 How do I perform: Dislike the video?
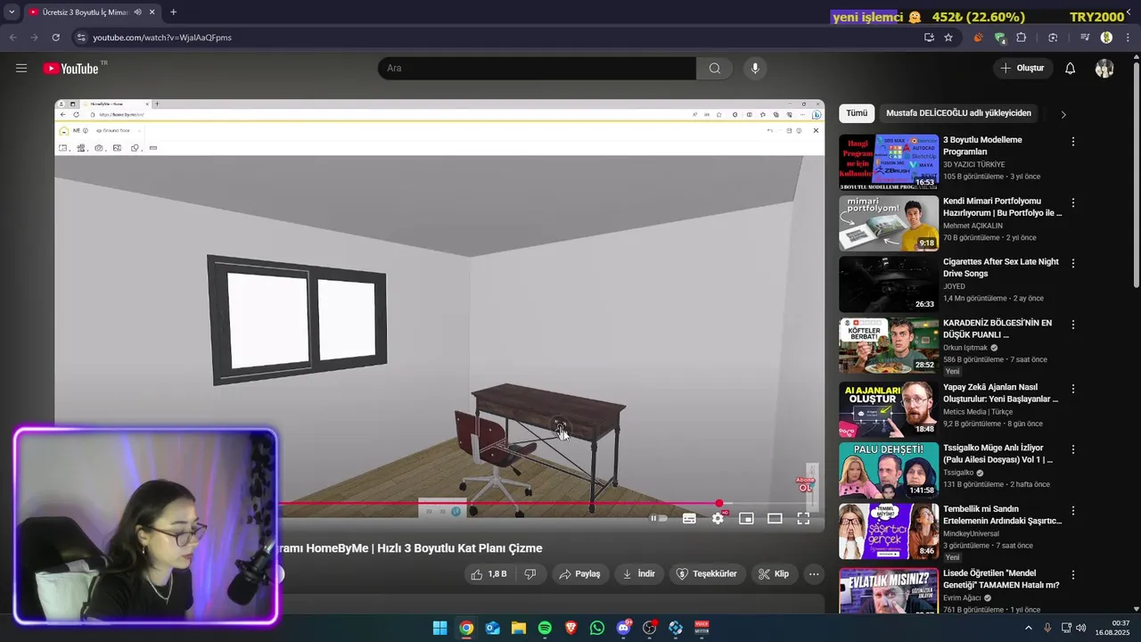(x=529, y=574)
